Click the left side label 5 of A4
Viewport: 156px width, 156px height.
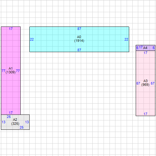coord(137,48)
